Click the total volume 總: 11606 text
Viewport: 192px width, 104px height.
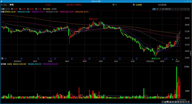point(137,5)
